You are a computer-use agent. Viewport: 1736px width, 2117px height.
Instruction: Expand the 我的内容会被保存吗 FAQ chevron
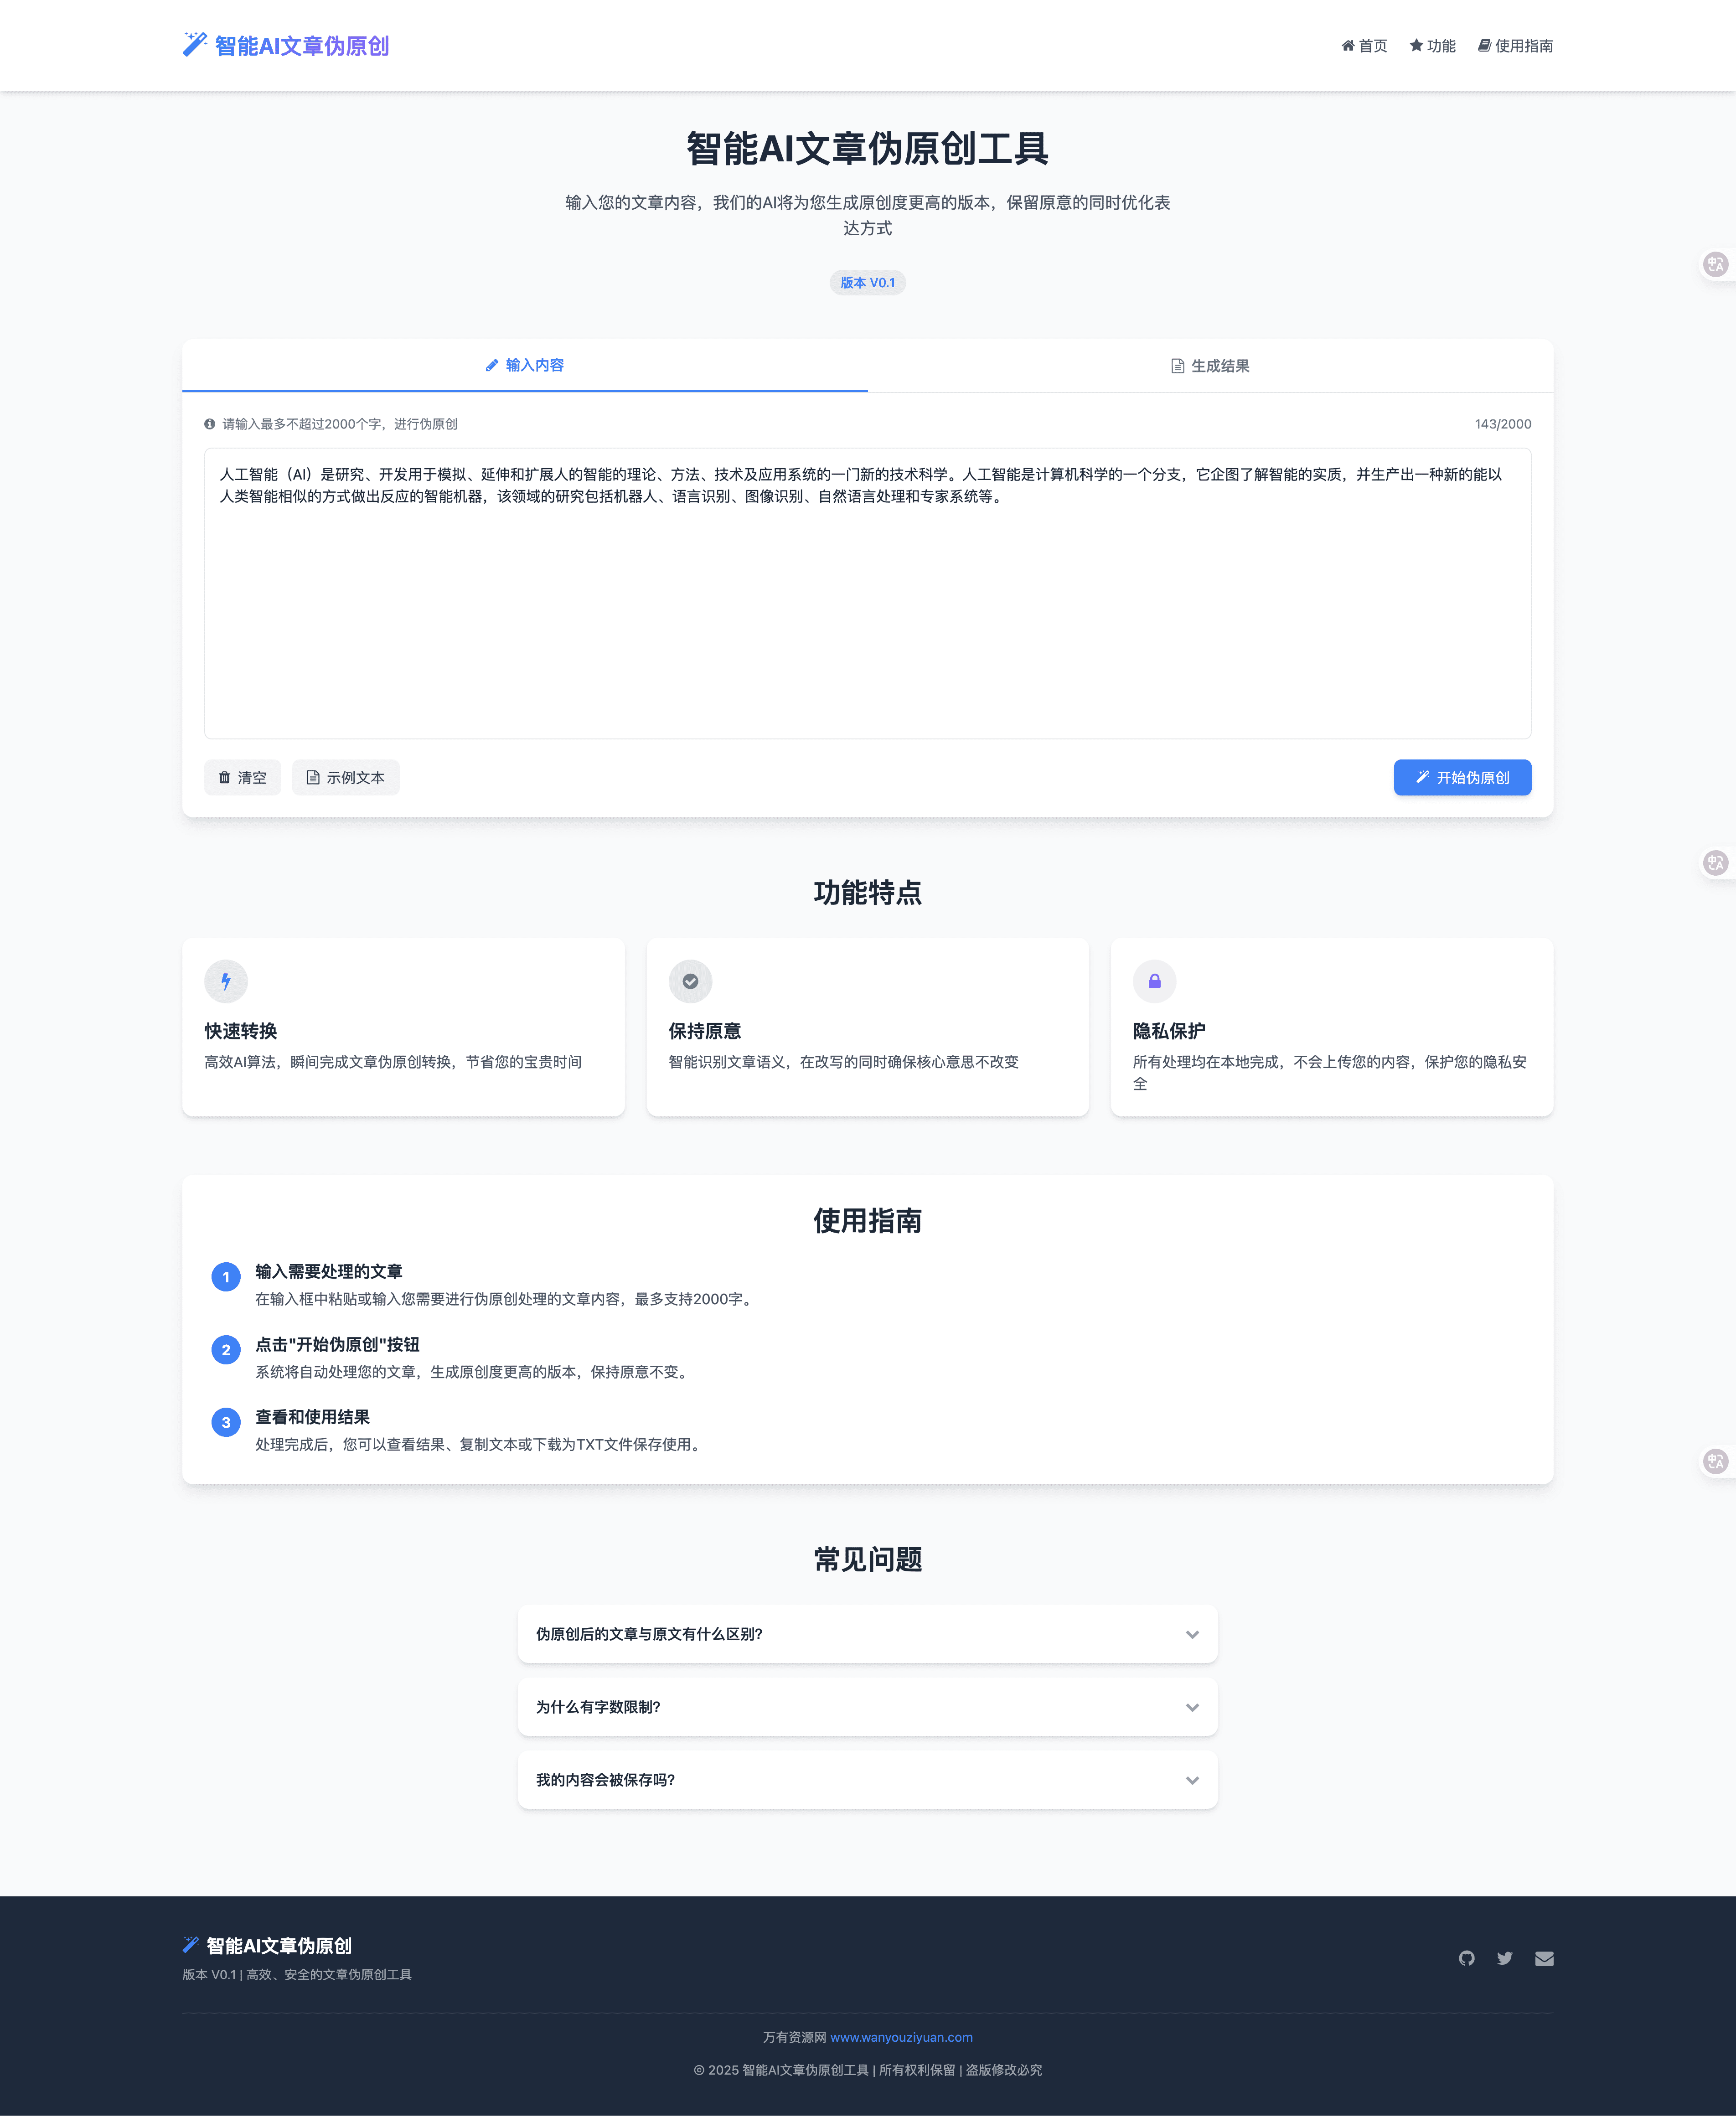pyautogui.click(x=1192, y=1780)
